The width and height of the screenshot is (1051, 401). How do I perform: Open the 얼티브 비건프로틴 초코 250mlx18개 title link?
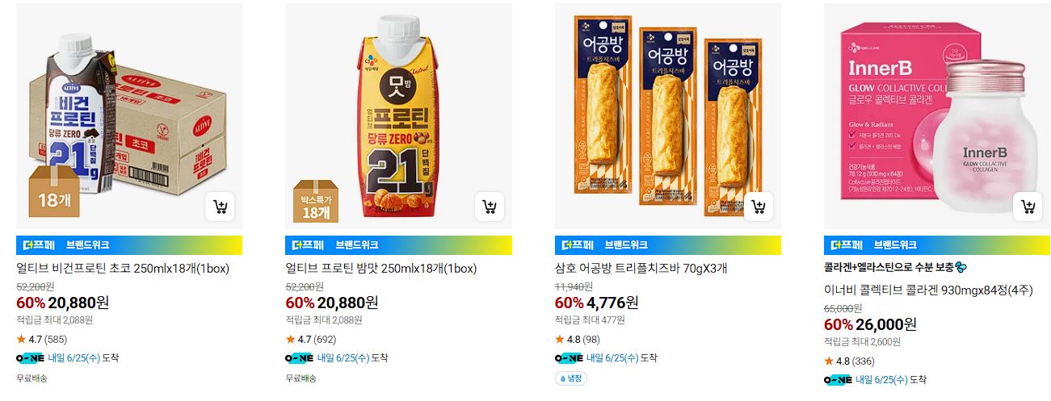tap(111, 269)
